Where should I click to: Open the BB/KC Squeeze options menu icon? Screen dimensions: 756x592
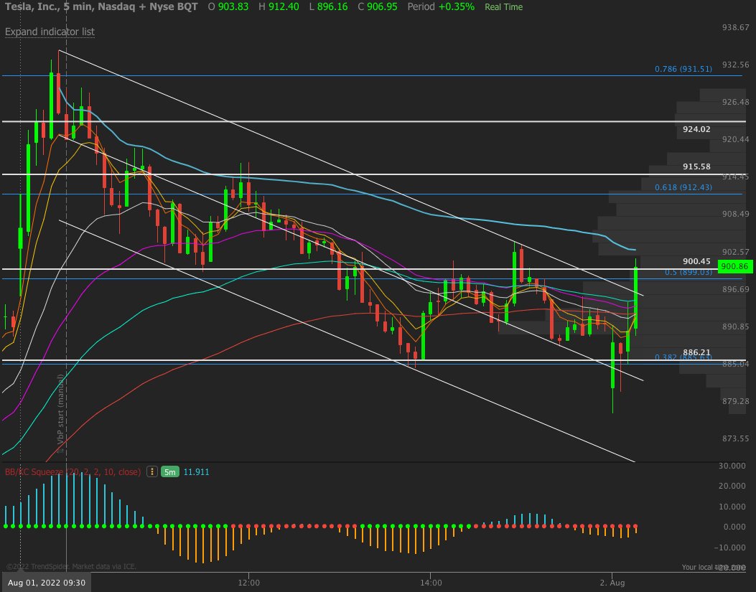[152, 472]
